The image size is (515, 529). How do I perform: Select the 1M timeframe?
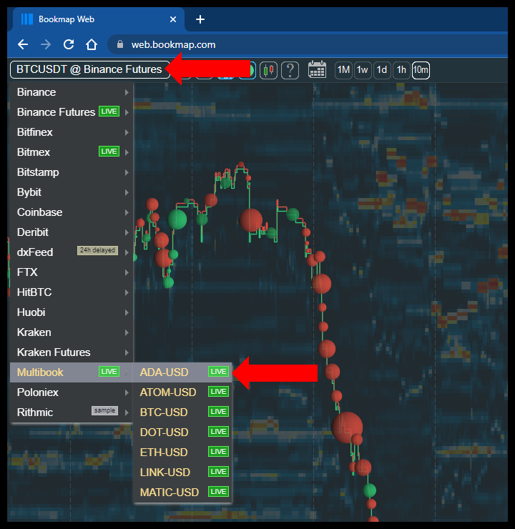[343, 70]
